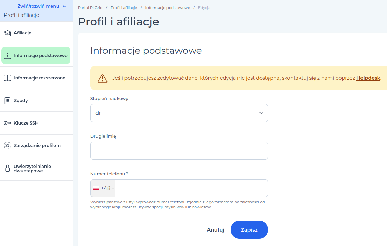Click the key icon for Klucze SSH
The height and width of the screenshot is (246, 387).
[x=7, y=123]
